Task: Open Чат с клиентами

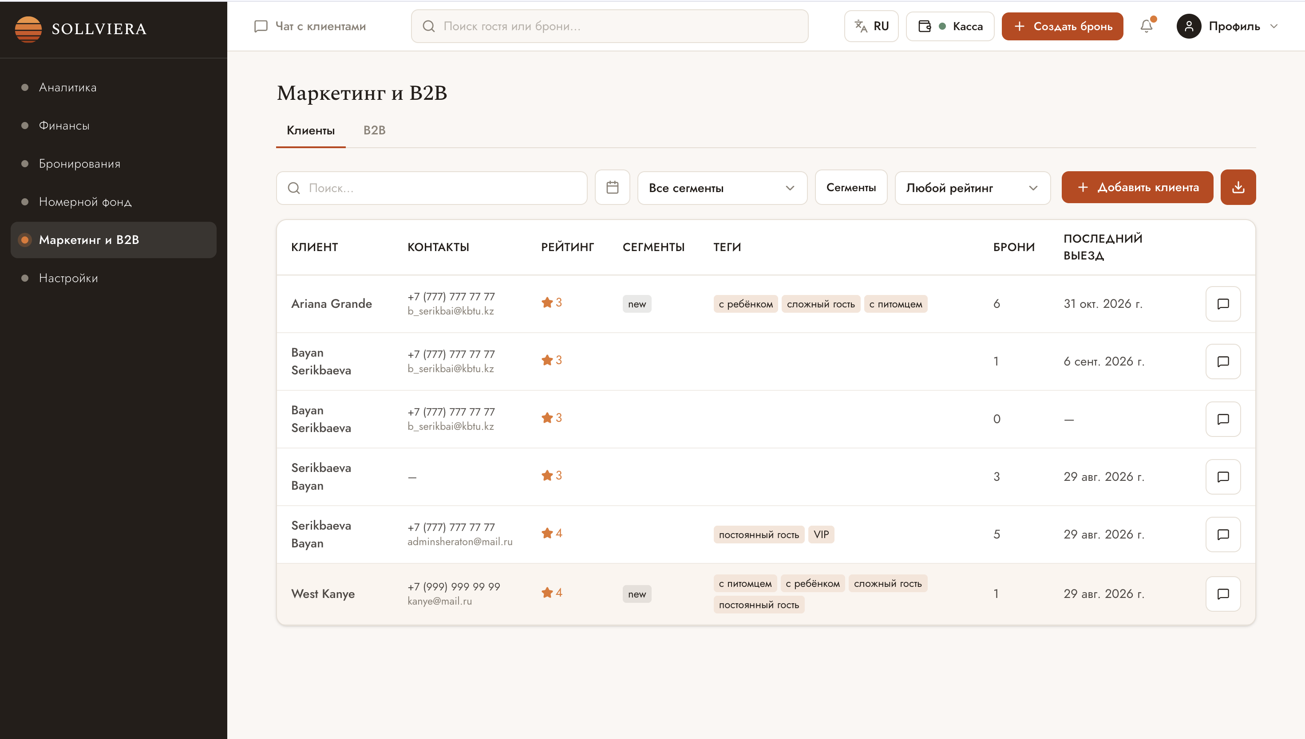Action: coord(310,27)
